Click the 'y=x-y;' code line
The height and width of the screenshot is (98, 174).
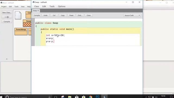point(50,41)
